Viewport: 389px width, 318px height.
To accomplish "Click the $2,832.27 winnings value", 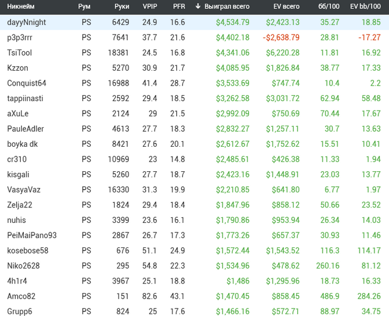I will pos(232,129).
